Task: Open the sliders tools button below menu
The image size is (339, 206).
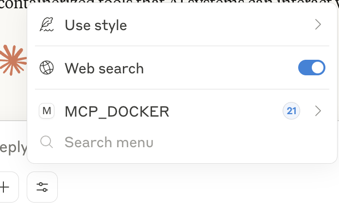Action: click(42, 187)
